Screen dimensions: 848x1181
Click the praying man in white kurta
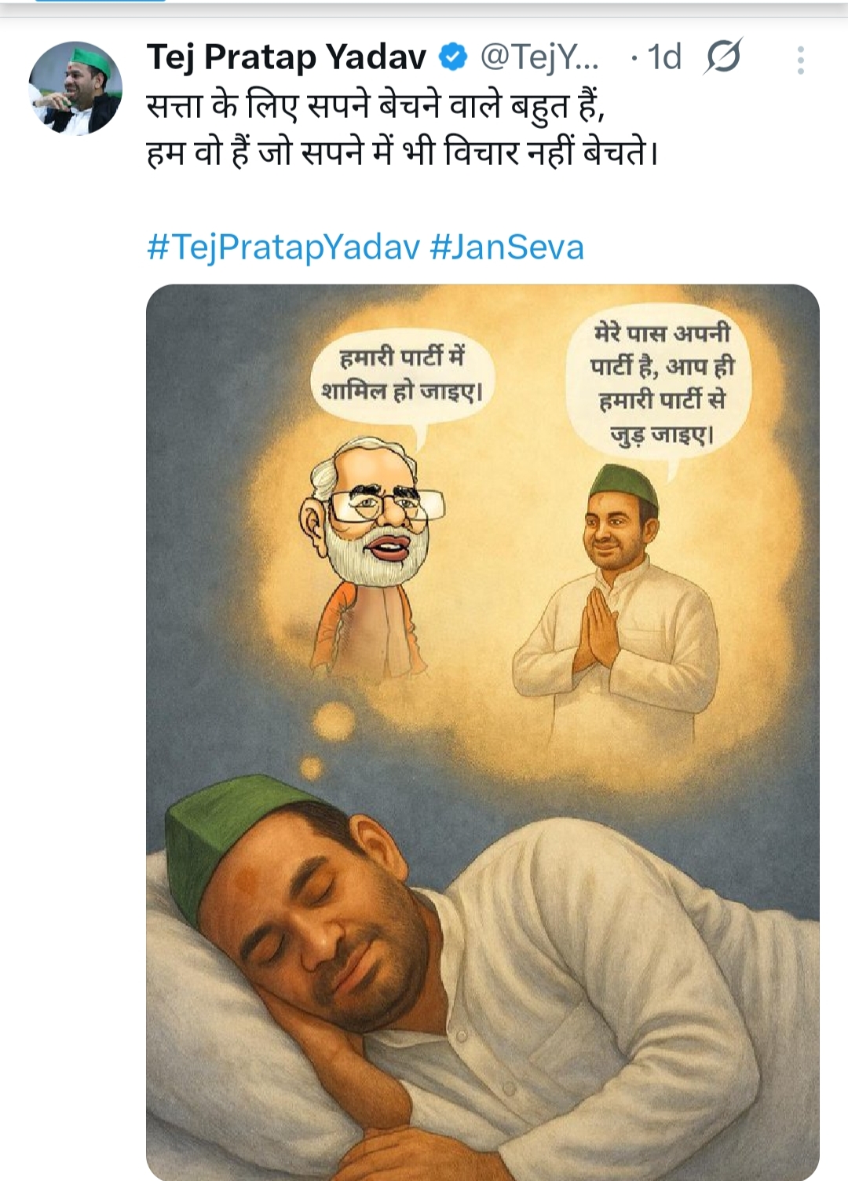(618, 597)
